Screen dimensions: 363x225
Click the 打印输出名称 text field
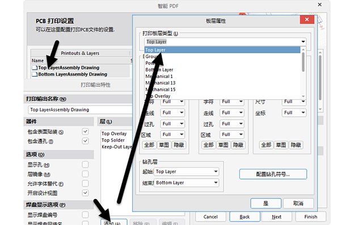coord(80,110)
